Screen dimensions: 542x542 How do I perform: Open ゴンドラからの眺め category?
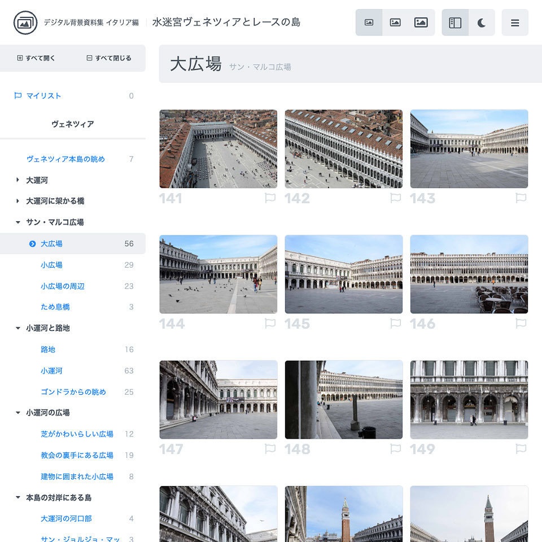tap(73, 392)
